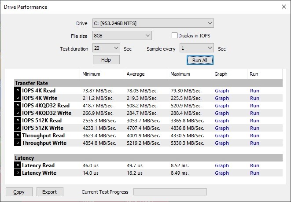Image resolution: width=291 pixels, height=202 pixels.
Task: Click the Help button
Action: coord(106,60)
